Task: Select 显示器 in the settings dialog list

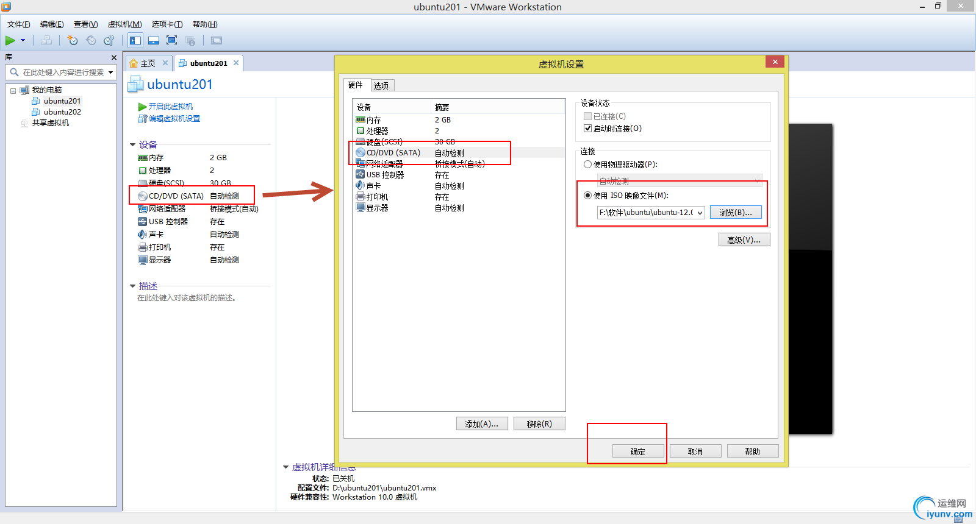Action: click(x=459, y=208)
